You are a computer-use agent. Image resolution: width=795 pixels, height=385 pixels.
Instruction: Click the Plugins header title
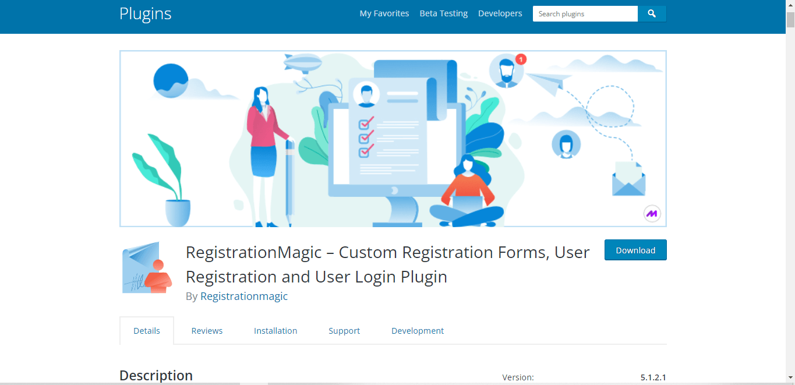(145, 13)
